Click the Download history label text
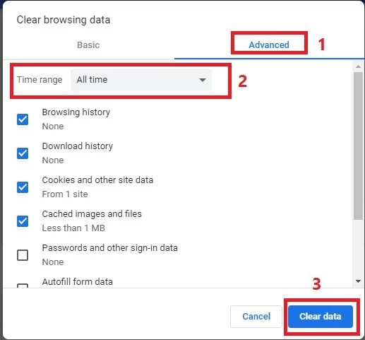The image size is (365, 340). click(x=78, y=146)
